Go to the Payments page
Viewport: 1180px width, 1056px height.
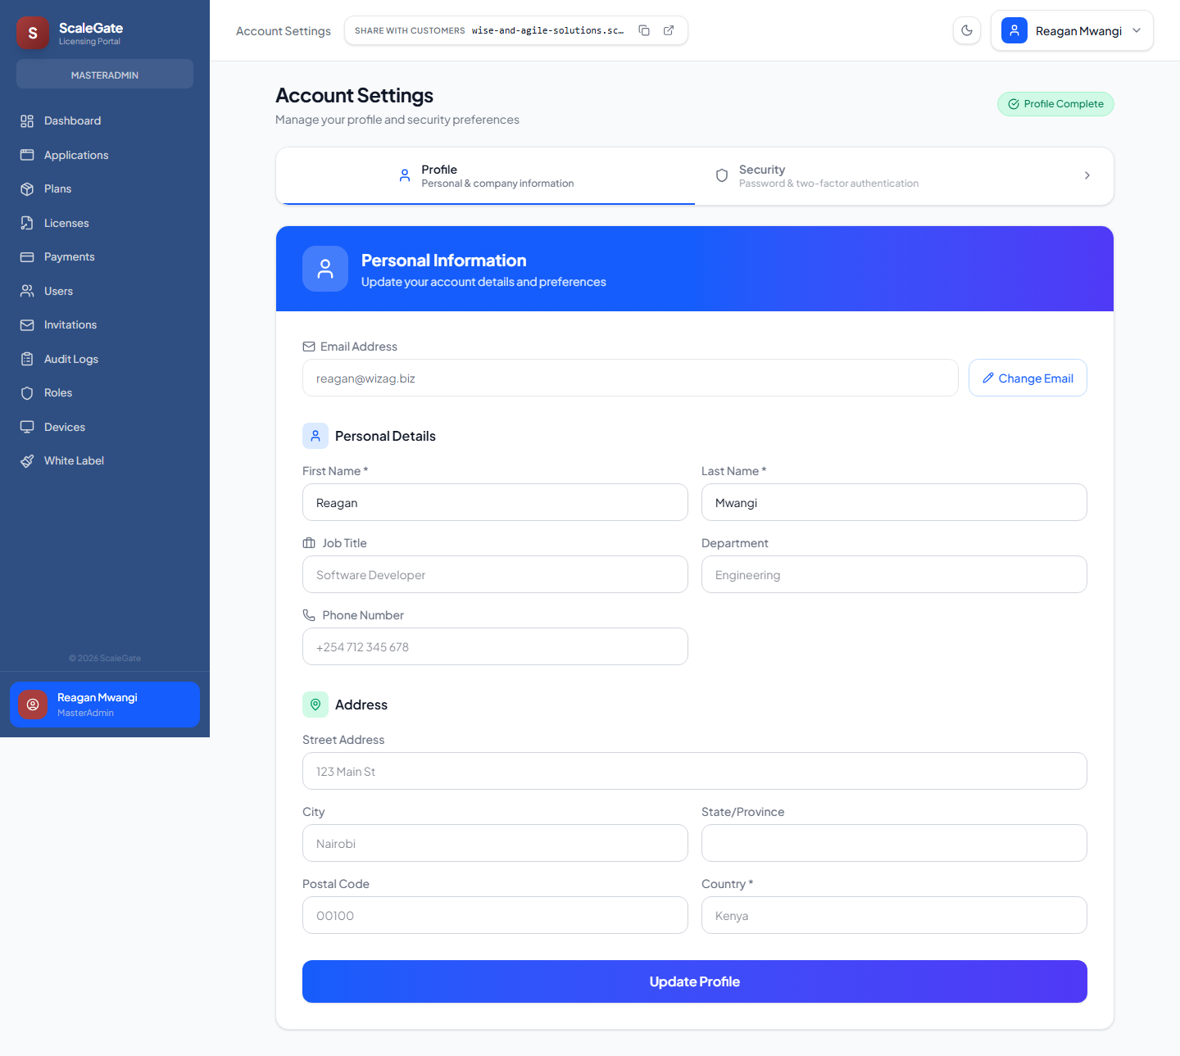pyautogui.click(x=69, y=256)
